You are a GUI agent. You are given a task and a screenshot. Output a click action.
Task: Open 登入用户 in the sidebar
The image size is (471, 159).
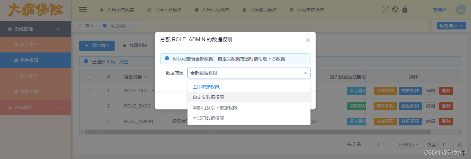35,45
